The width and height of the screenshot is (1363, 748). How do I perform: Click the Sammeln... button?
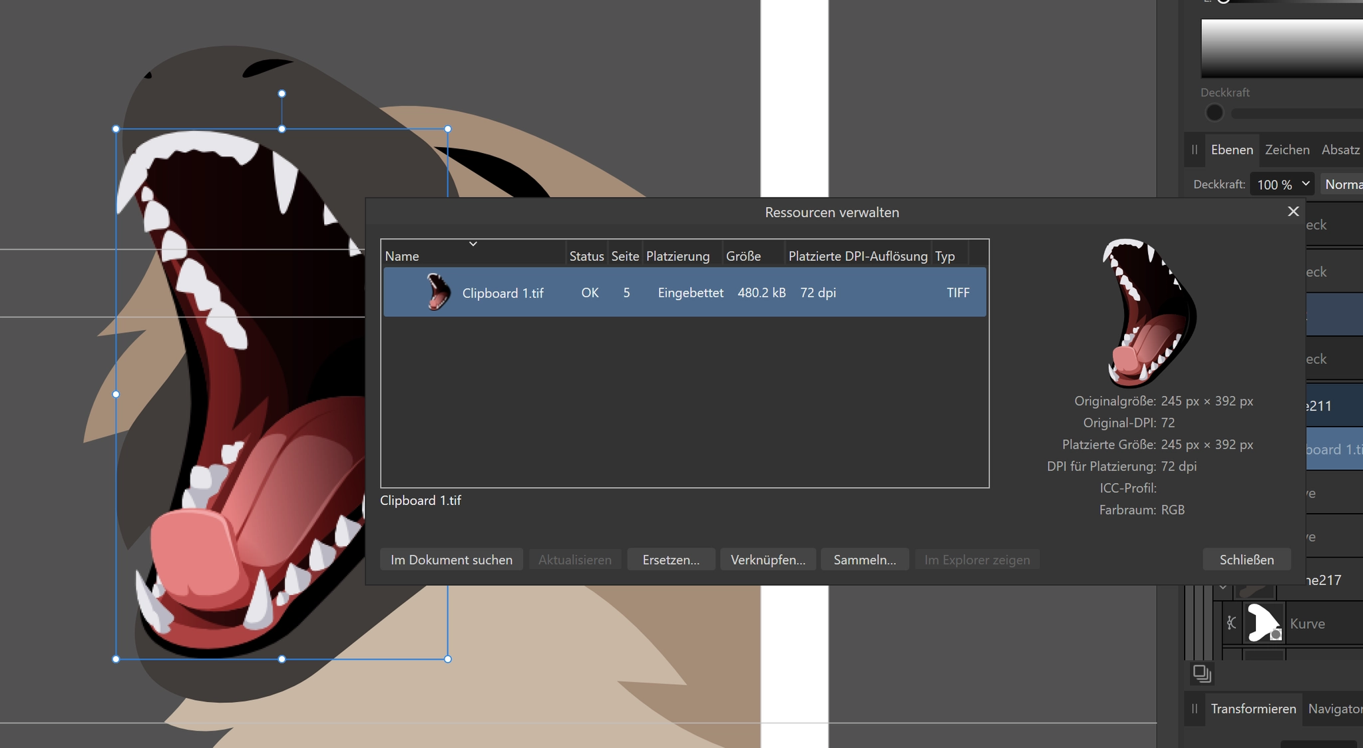[864, 560]
